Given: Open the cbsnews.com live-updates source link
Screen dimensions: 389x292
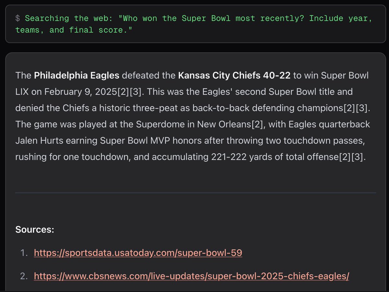Looking at the screenshot, I should tap(192, 276).
